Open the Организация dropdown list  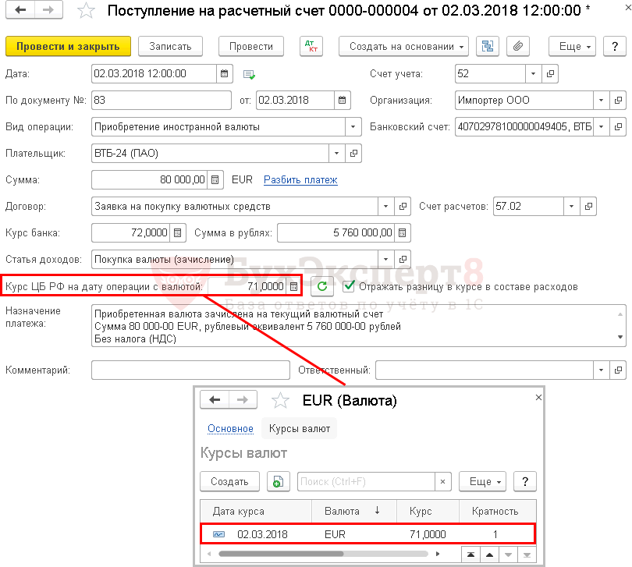(x=601, y=100)
